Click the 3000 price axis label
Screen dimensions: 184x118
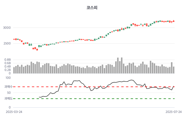(7, 28)
